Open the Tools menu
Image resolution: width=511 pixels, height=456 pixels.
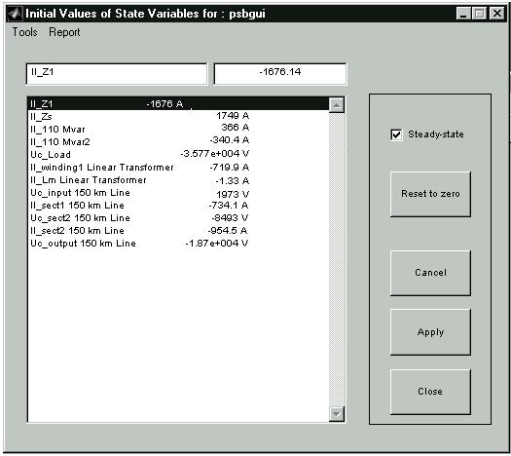[x=24, y=32]
